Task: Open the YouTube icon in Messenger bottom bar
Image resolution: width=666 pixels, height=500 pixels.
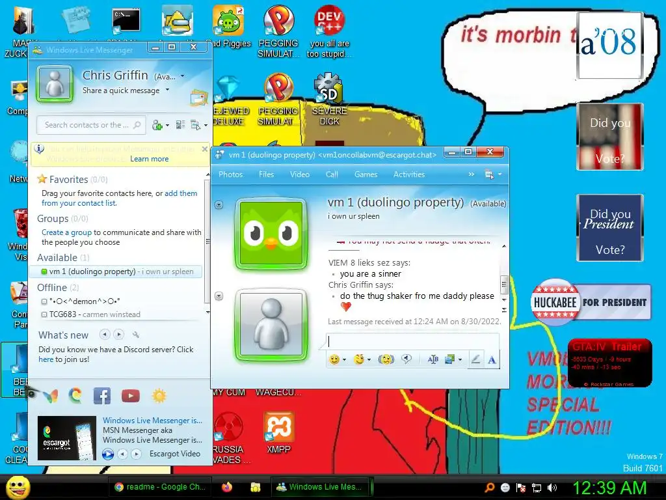Action: pyautogui.click(x=130, y=396)
